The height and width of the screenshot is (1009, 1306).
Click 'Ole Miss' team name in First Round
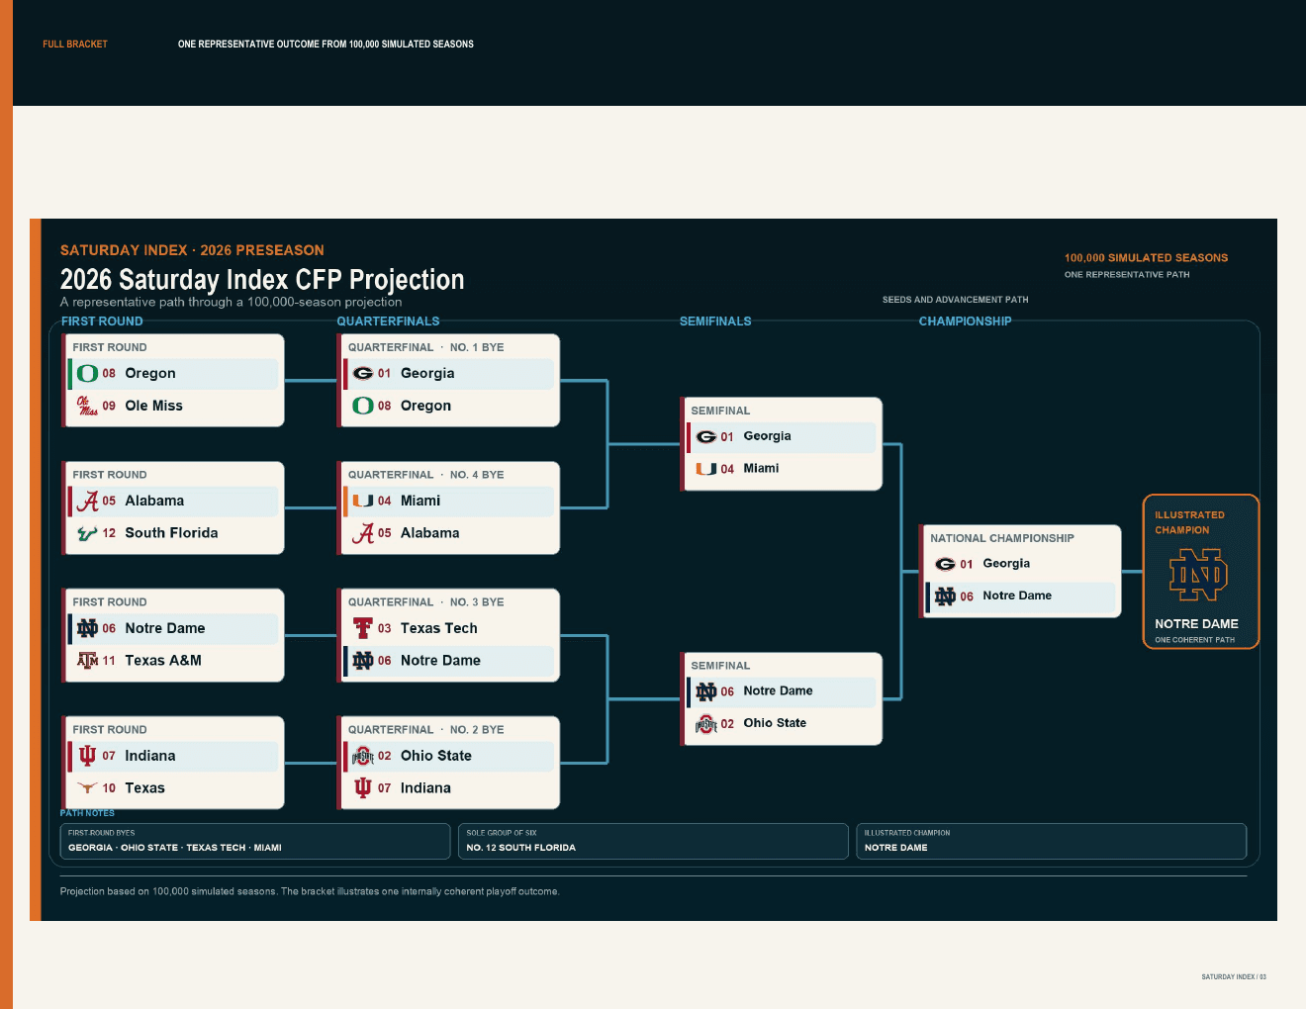tap(153, 406)
